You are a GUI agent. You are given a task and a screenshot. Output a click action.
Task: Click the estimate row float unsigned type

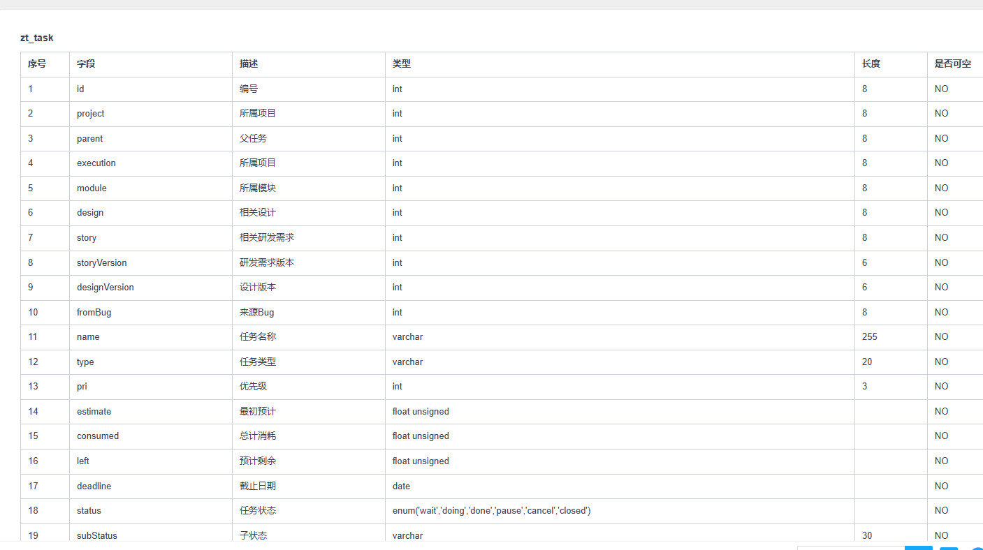point(421,411)
